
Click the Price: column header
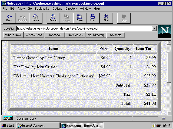pyautogui.click(x=105, y=49)
